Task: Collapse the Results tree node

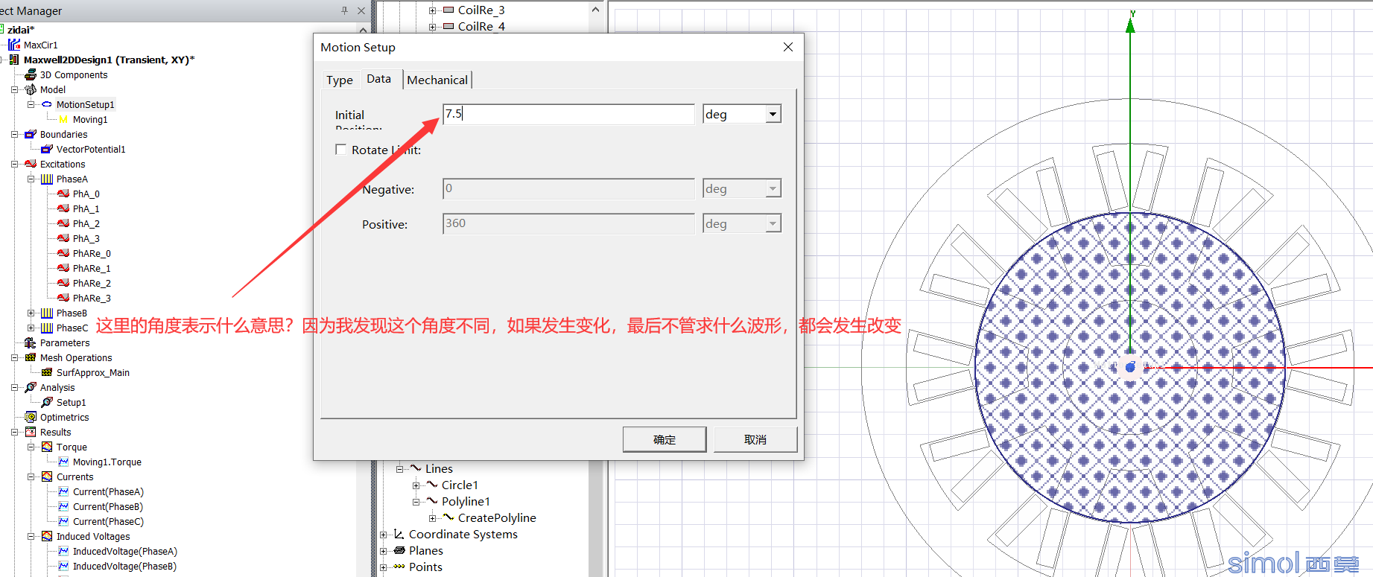Action: point(14,432)
